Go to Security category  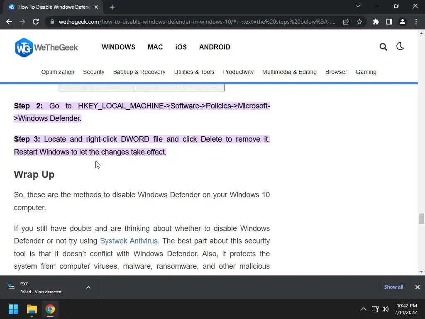click(93, 72)
